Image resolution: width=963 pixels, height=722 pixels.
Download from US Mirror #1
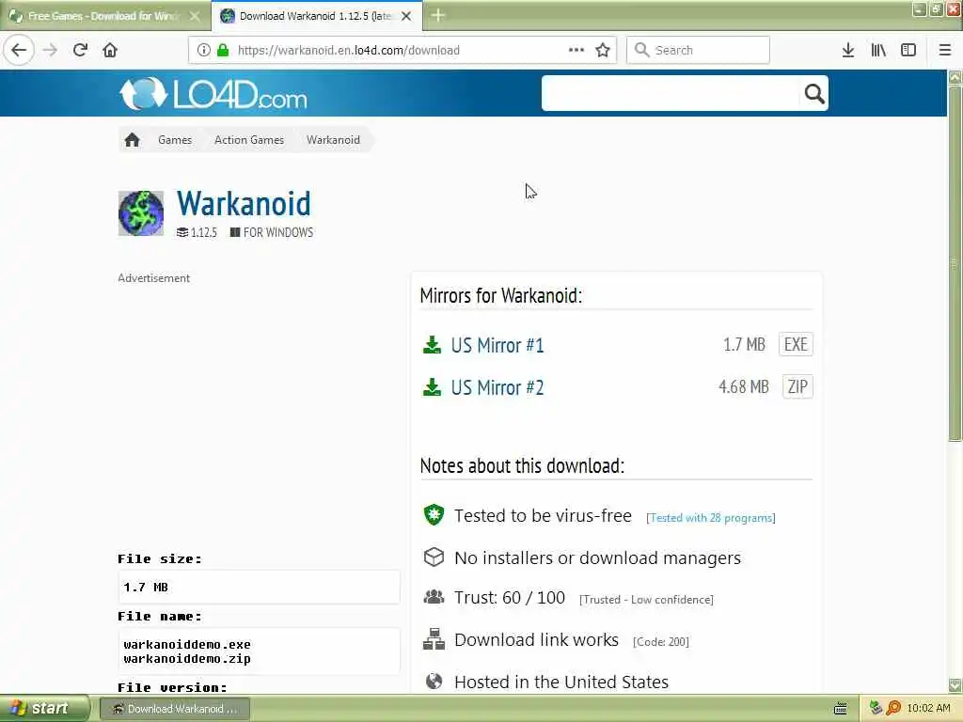click(x=497, y=345)
